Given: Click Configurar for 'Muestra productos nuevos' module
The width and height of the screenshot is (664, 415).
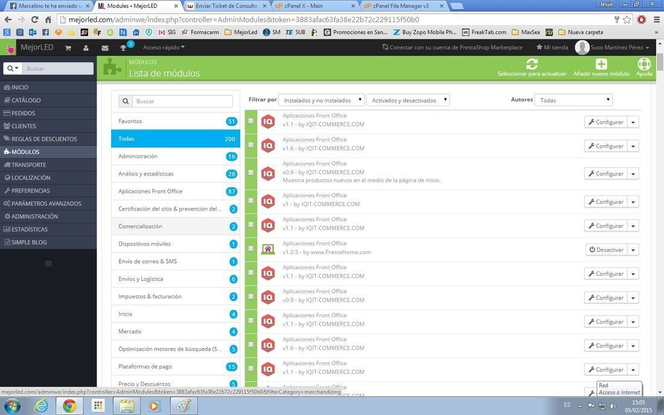Looking at the screenshot, I should (x=605, y=174).
